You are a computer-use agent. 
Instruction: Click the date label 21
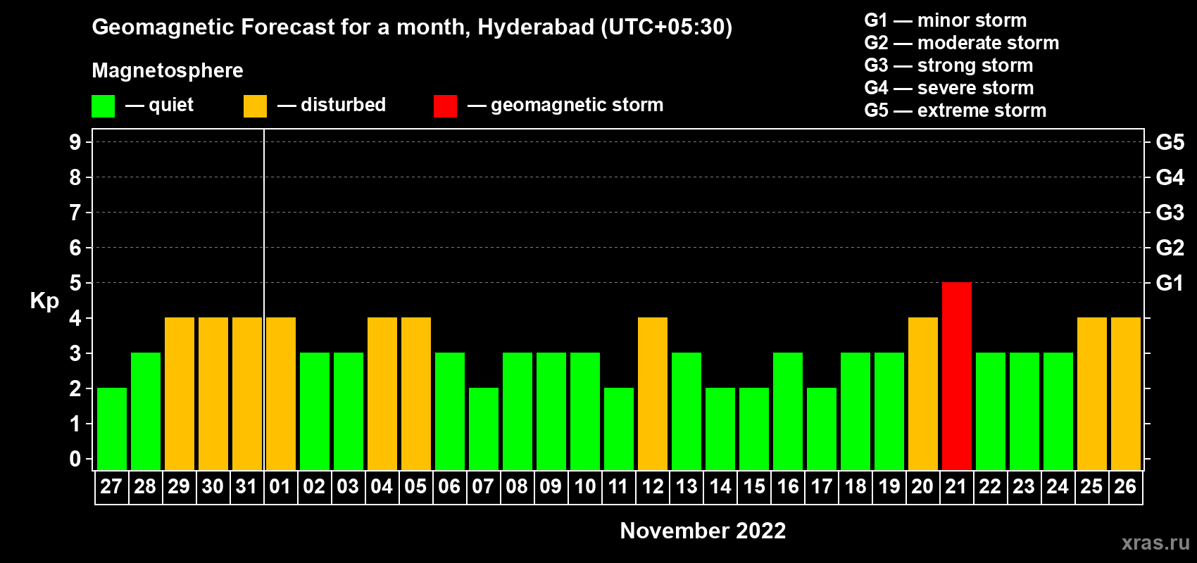pyautogui.click(x=956, y=486)
